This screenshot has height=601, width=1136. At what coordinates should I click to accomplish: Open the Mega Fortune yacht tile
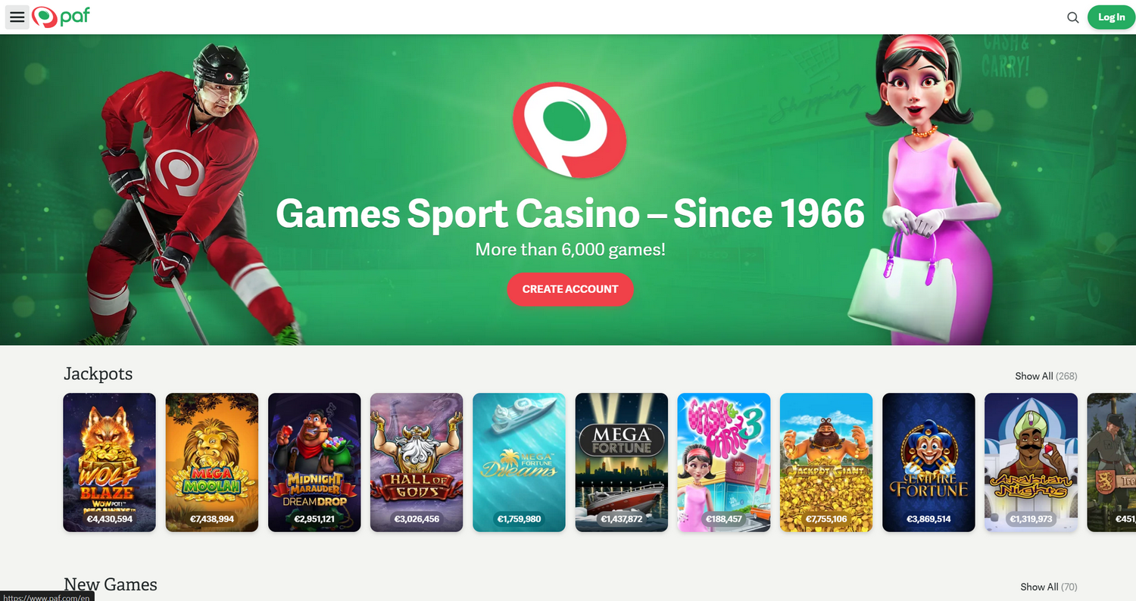[622, 462]
